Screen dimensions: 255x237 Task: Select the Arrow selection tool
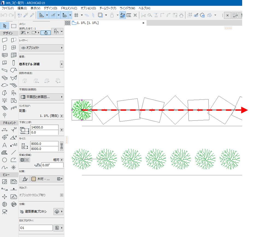pyautogui.click(x=5, y=26)
